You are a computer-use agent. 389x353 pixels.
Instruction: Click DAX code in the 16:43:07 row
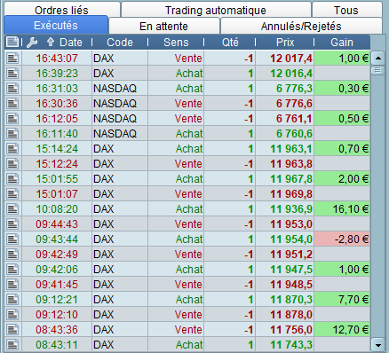click(x=104, y=59)
